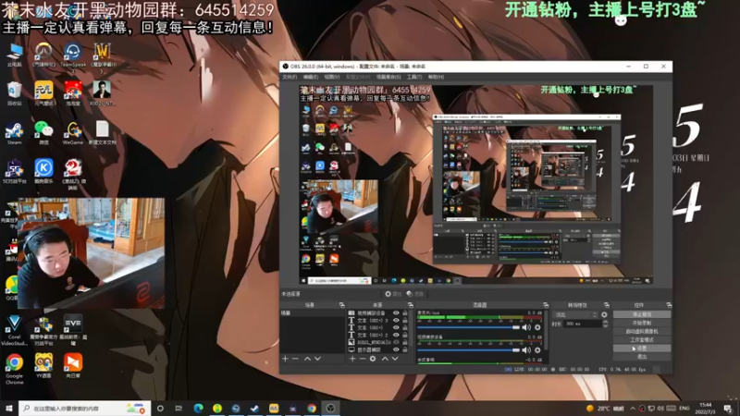
Task: Open Recycle Bin on desktop
Action: [14, 93]
